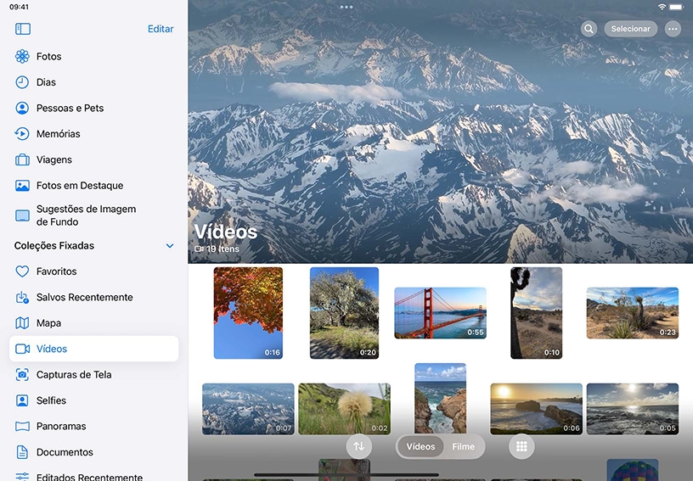Open the Favoritos heart icon
The width and height of the screenshot is (693, 481).
[x=22, y=271]
